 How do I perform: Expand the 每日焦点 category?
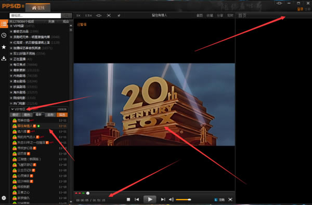point(11,64)
